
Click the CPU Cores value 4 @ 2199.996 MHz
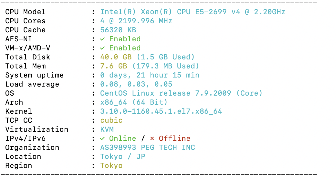point(136,21)
